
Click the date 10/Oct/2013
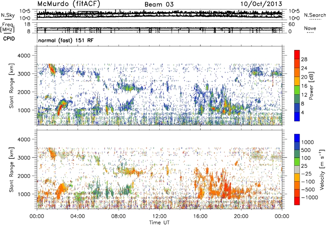point(261,4)
